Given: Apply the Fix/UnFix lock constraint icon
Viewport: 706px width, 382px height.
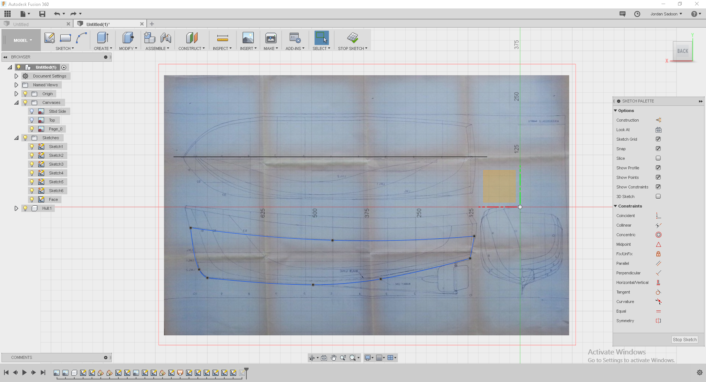Looking at the screenshot, I should [658, 254].
